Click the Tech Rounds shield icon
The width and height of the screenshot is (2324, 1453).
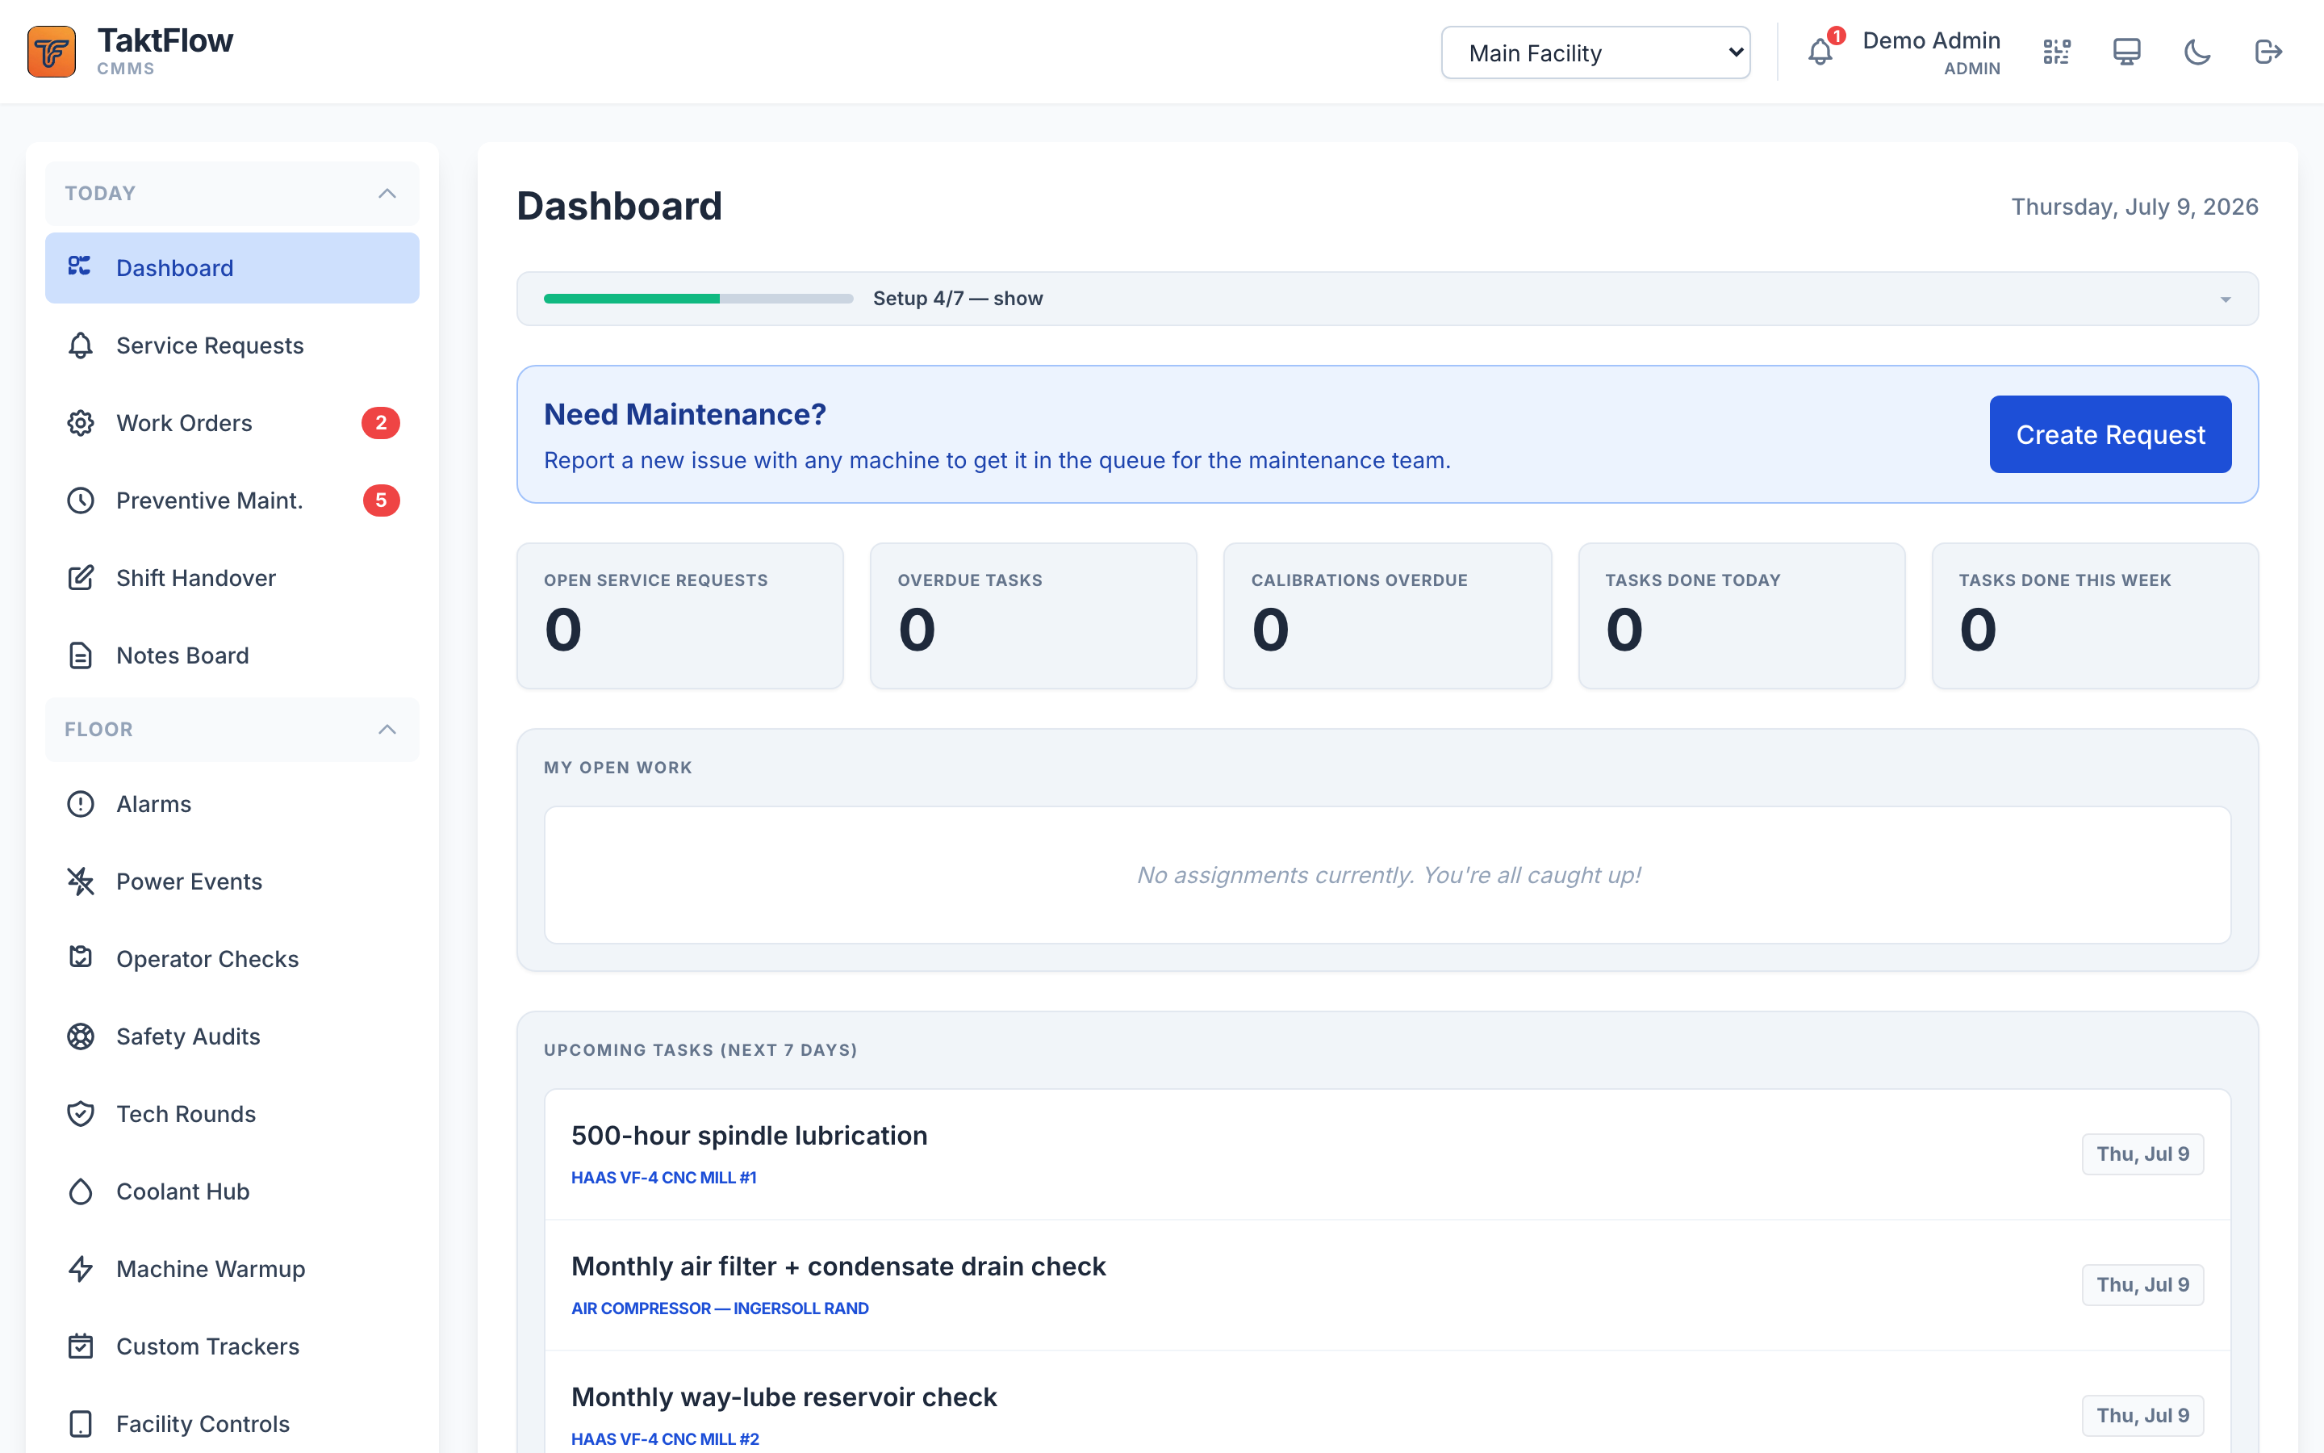(81, 1114)
